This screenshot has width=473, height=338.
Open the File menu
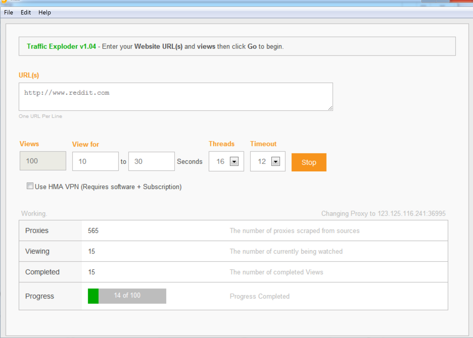tap(8, 12)
